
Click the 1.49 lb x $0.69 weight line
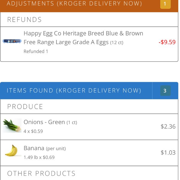click(39, 157)
